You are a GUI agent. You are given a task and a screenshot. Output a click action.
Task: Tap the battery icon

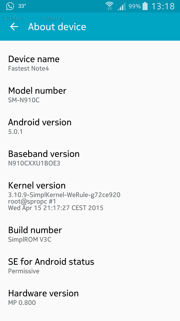(145, 6)
